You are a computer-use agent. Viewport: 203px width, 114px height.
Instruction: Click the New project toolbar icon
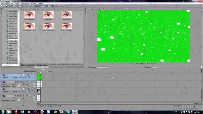click(2, 6)
